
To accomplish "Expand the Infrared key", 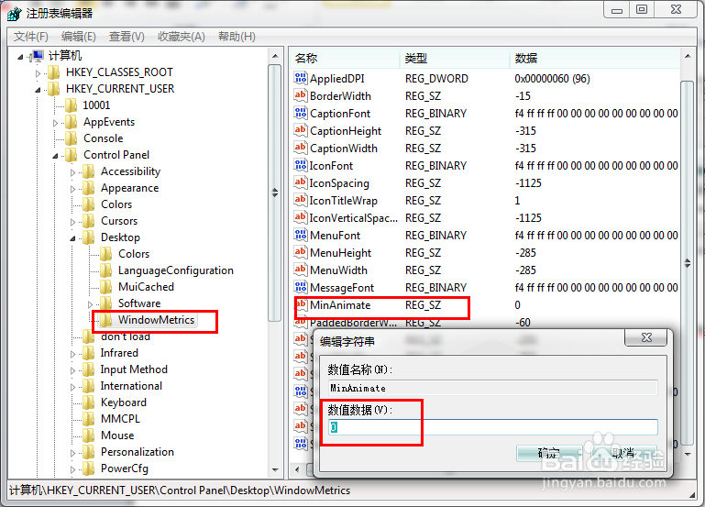I will pyautogui.click(x=72, y=354).
